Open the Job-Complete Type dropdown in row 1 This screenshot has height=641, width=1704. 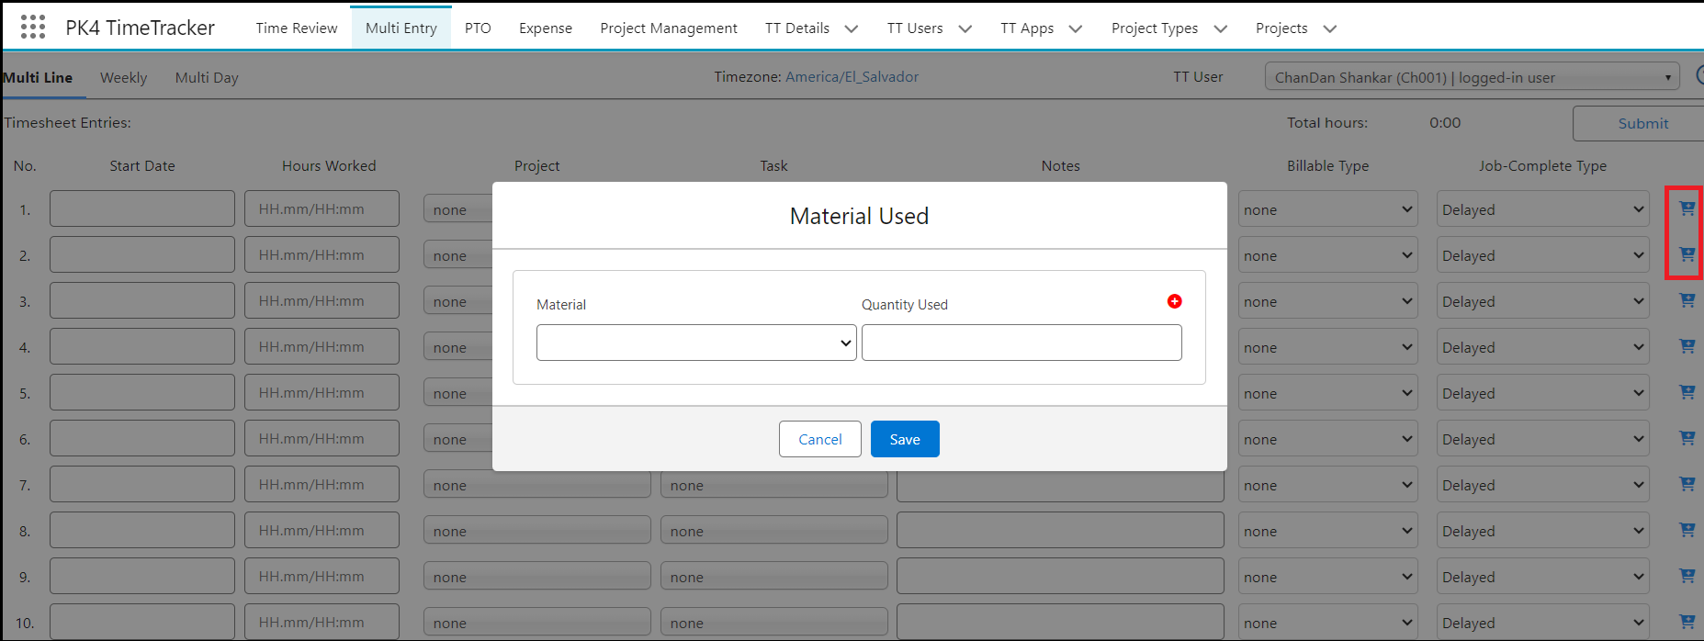1542,209
